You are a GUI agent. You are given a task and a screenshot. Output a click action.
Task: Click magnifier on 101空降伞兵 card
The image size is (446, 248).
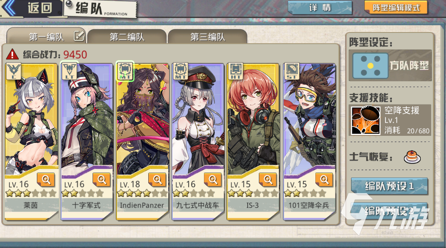(324, 180)
